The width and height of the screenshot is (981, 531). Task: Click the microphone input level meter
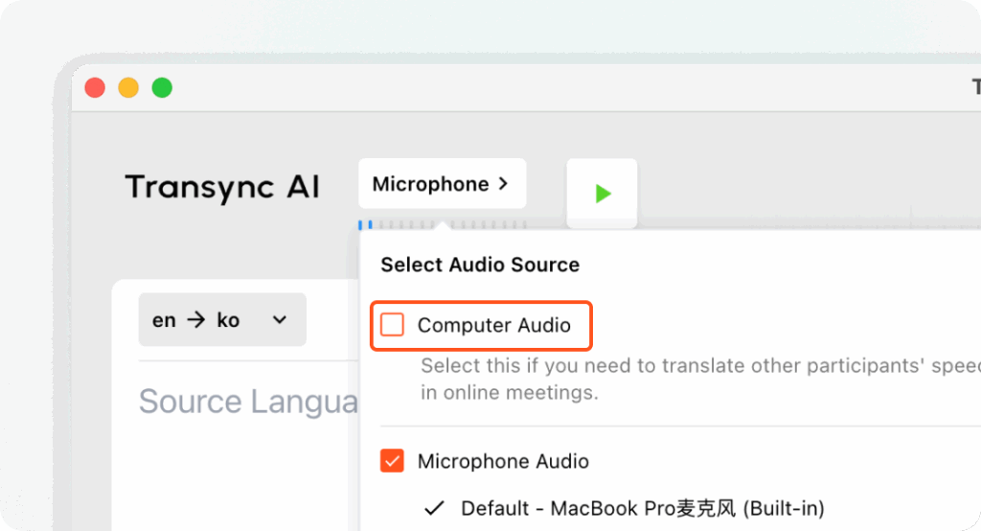(443, 224)
